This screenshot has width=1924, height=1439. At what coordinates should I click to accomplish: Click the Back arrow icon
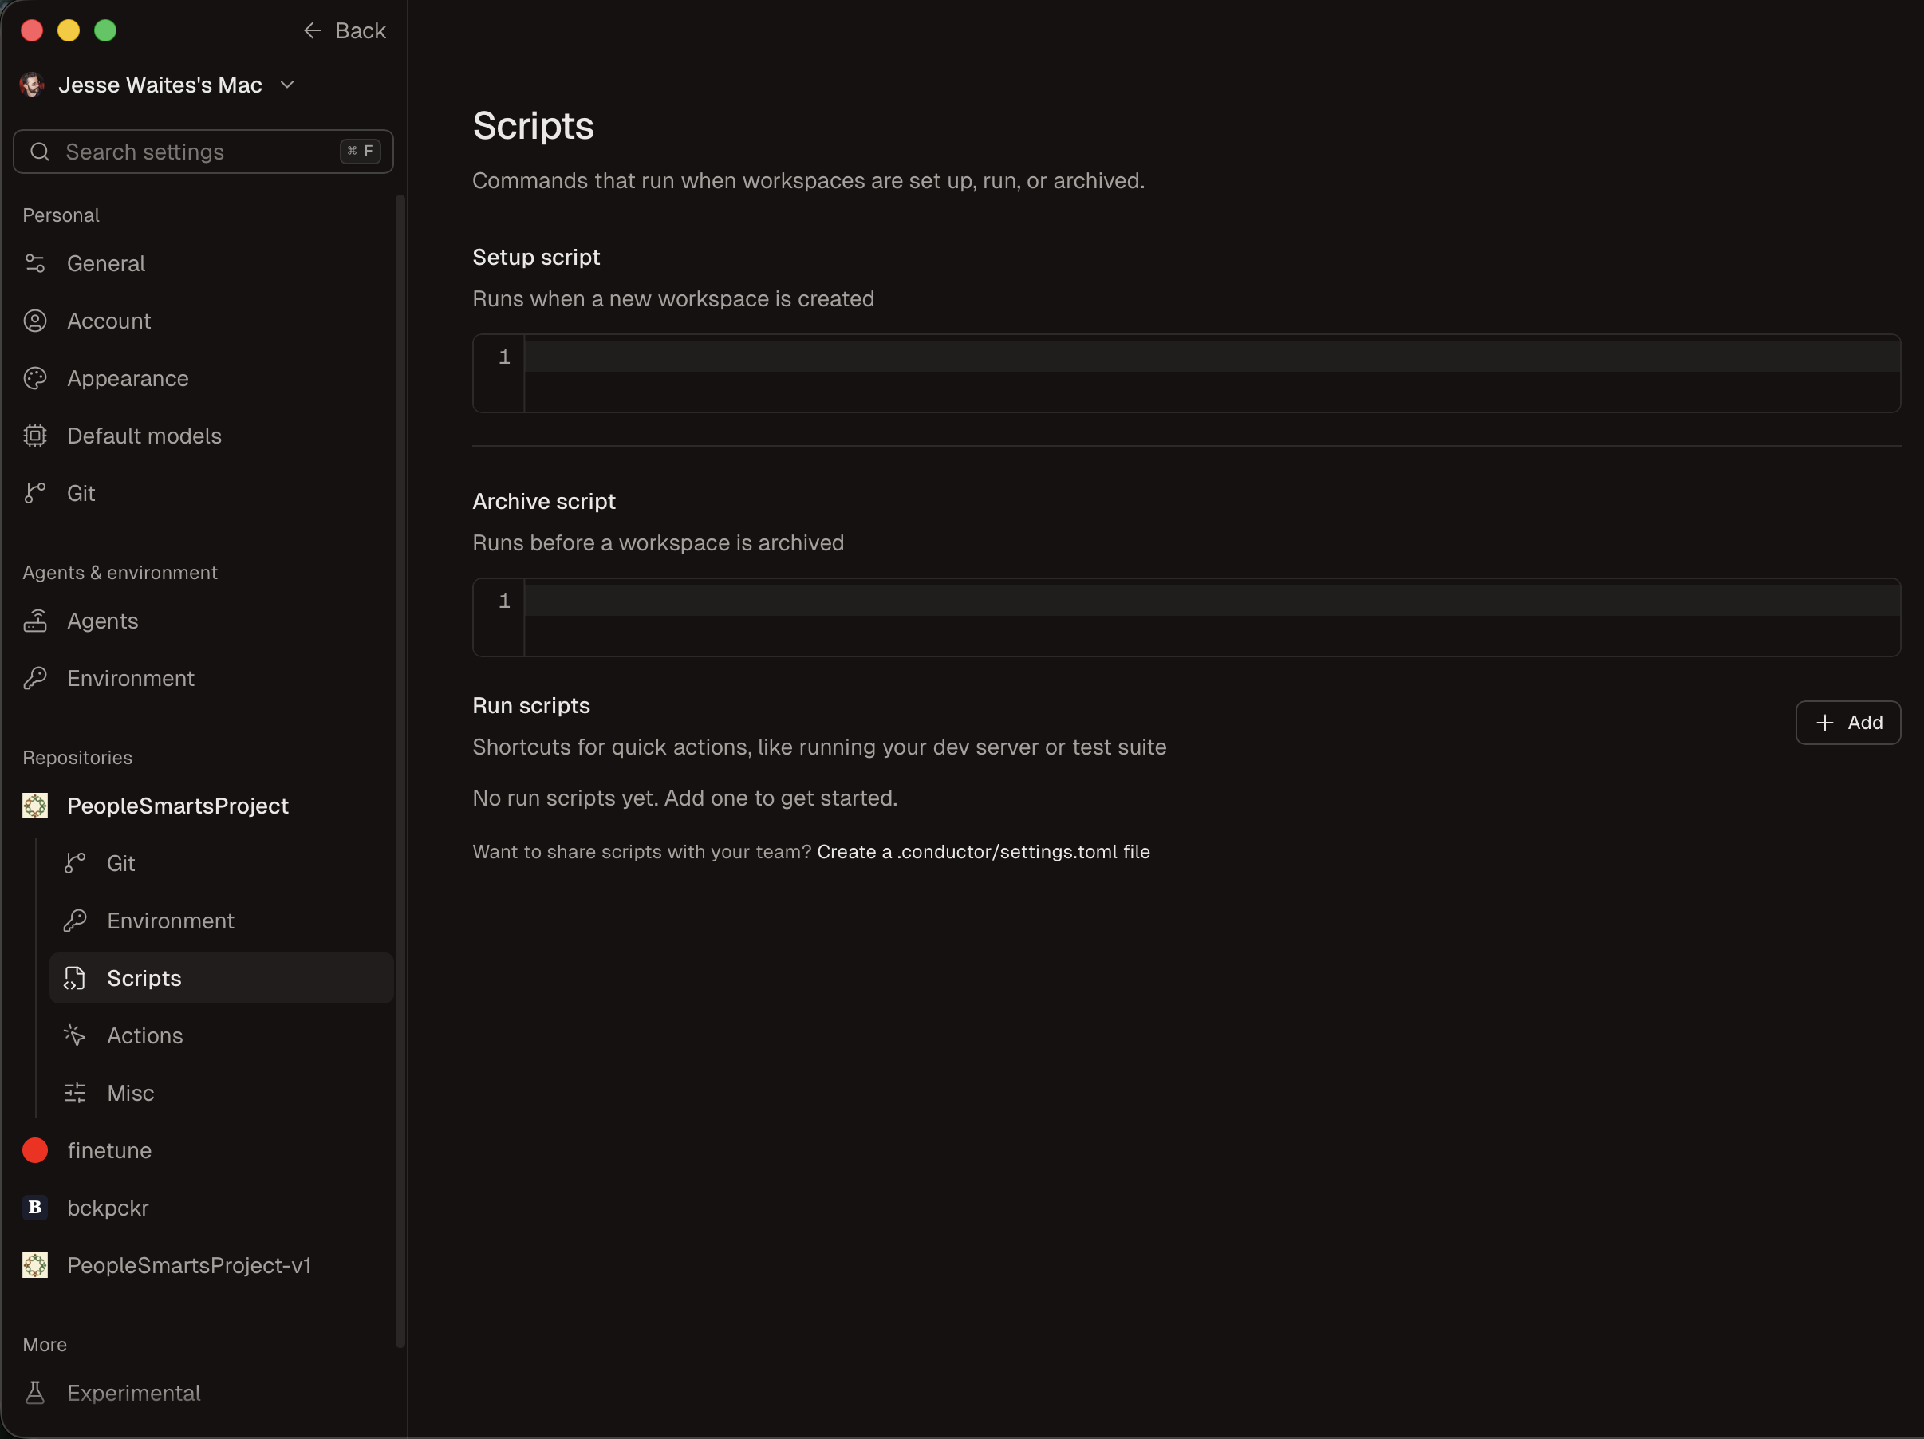point(312,30)
